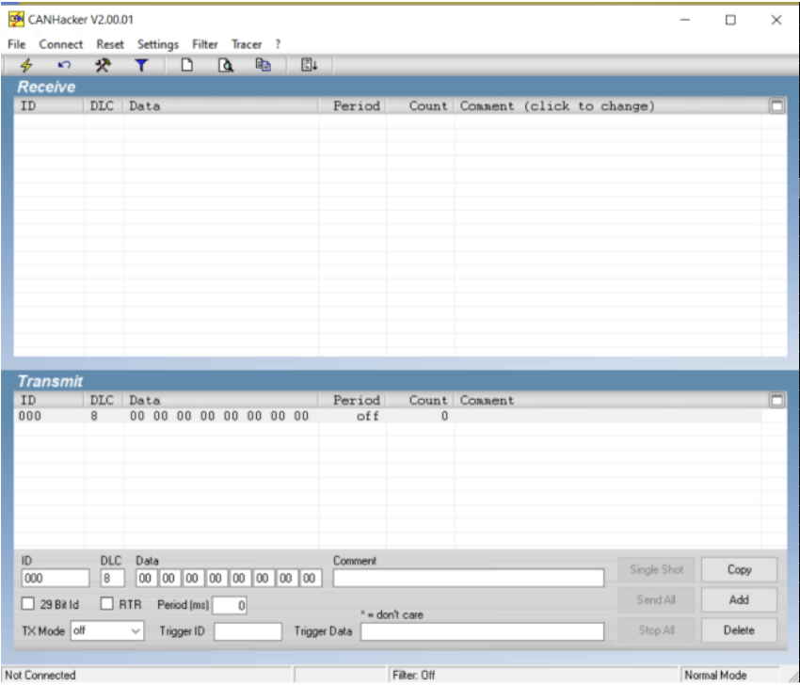The width and height of the screenshot is (800, 685).
Task: Click the ID input field
Action: click(56, 579)
